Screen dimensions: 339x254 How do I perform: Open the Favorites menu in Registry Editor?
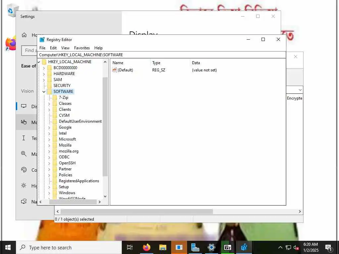pos(82,48)
